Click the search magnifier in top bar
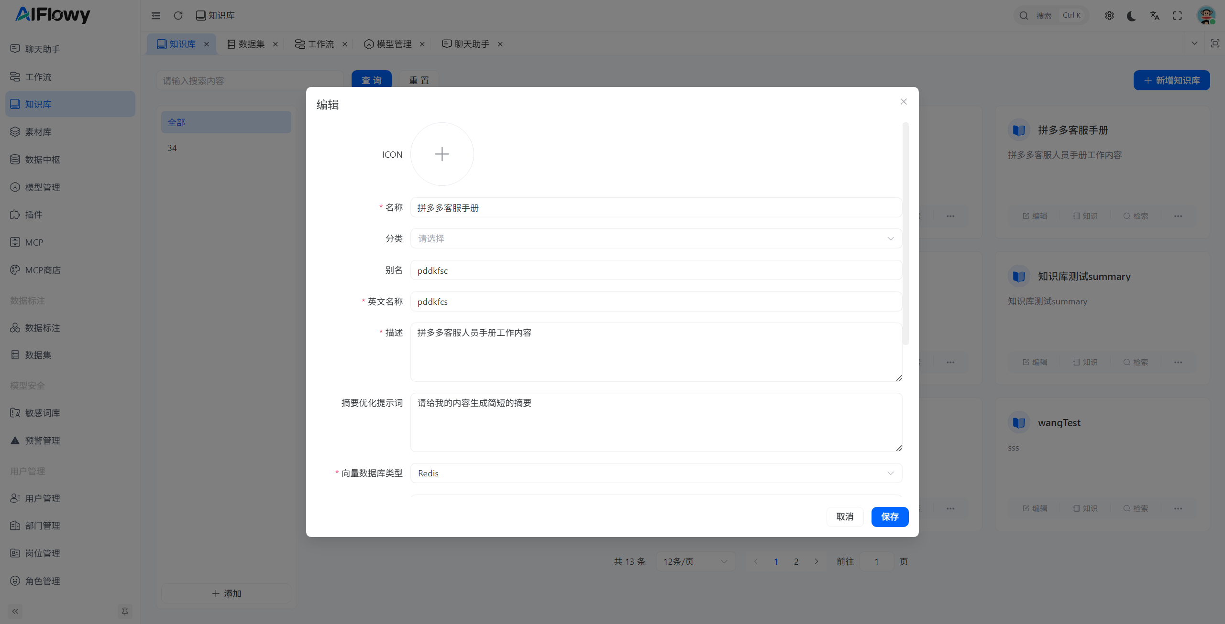Viewport: 1225px width, 624px height. tap(1023, 15)
